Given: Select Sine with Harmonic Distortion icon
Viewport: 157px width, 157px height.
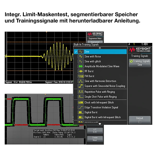Looking at the screenshot, I should pos(80,81).
